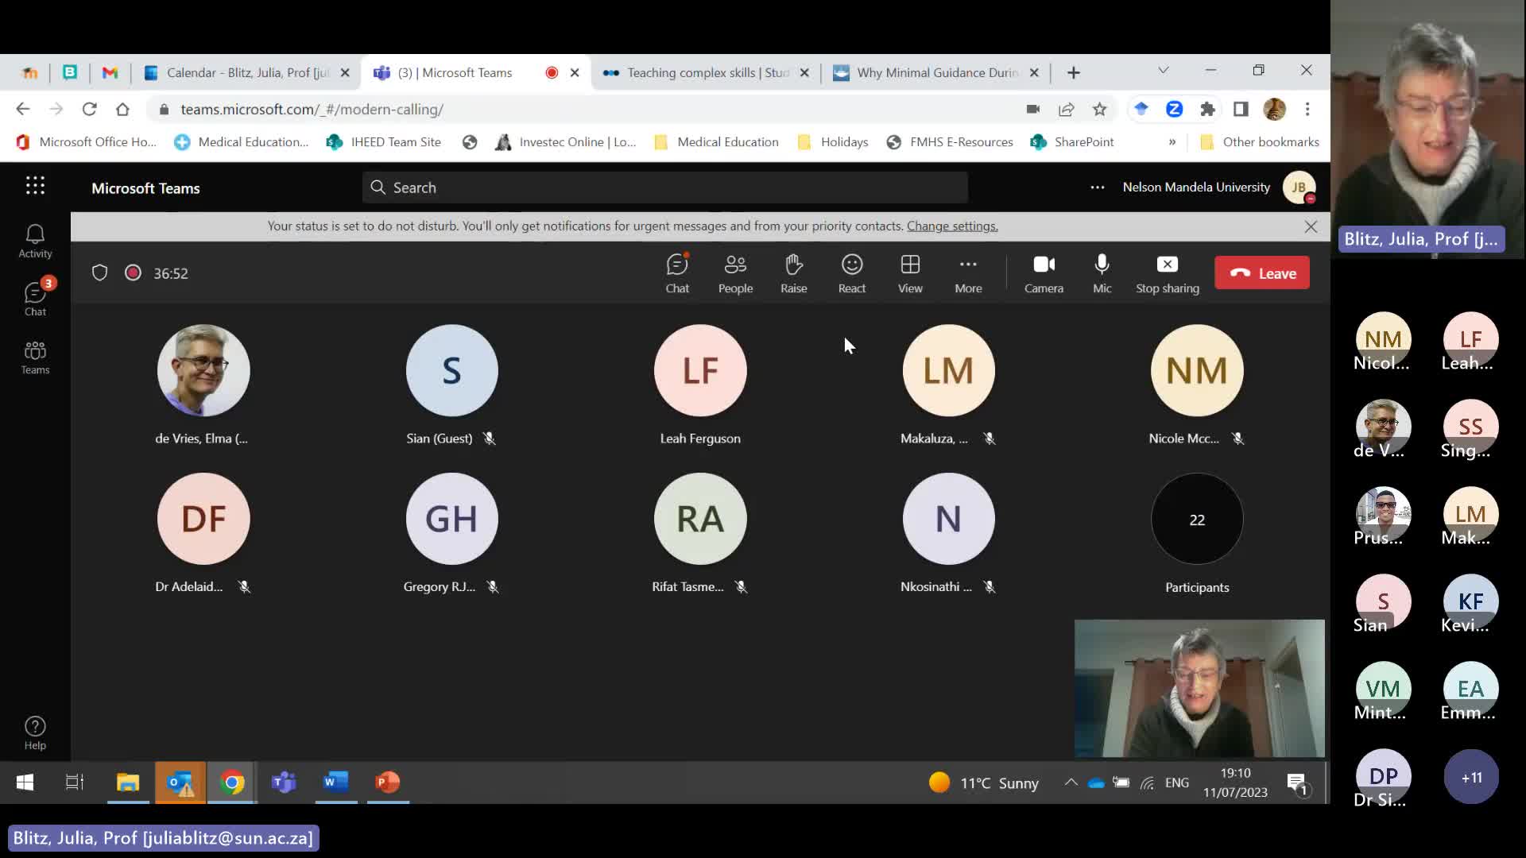Open the View layout options
The width and height of the screenshot is (1526, 858).
click(910, 272)
